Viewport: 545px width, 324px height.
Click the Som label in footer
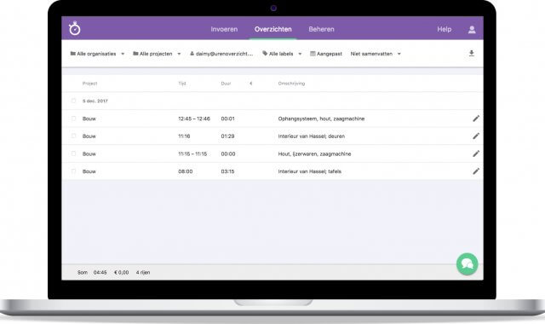(x=83, y=273)
